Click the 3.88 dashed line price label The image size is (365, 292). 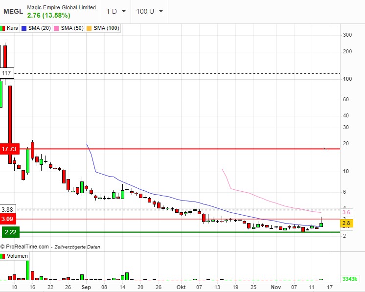7,210
